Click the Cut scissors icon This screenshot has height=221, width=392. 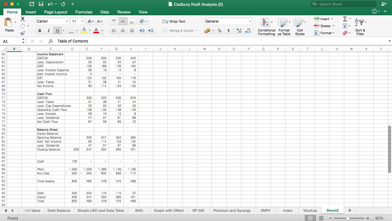[23, 19]
